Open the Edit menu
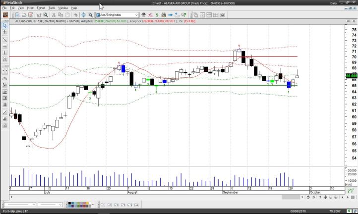358x214 pixels. [12, 8]
